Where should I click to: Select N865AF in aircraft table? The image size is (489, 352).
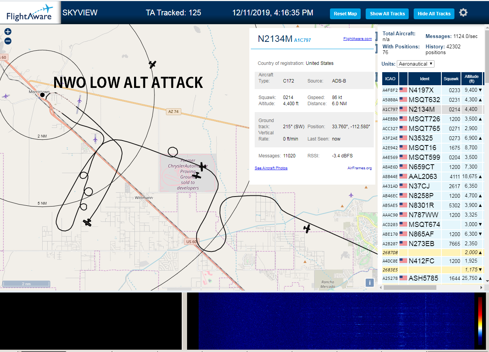pos(421,234)
